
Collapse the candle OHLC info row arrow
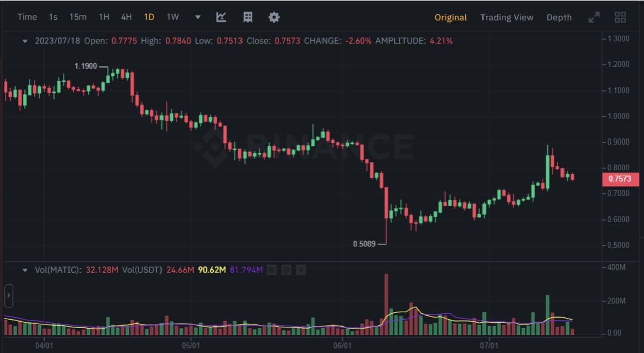click(x=25, y=41)
